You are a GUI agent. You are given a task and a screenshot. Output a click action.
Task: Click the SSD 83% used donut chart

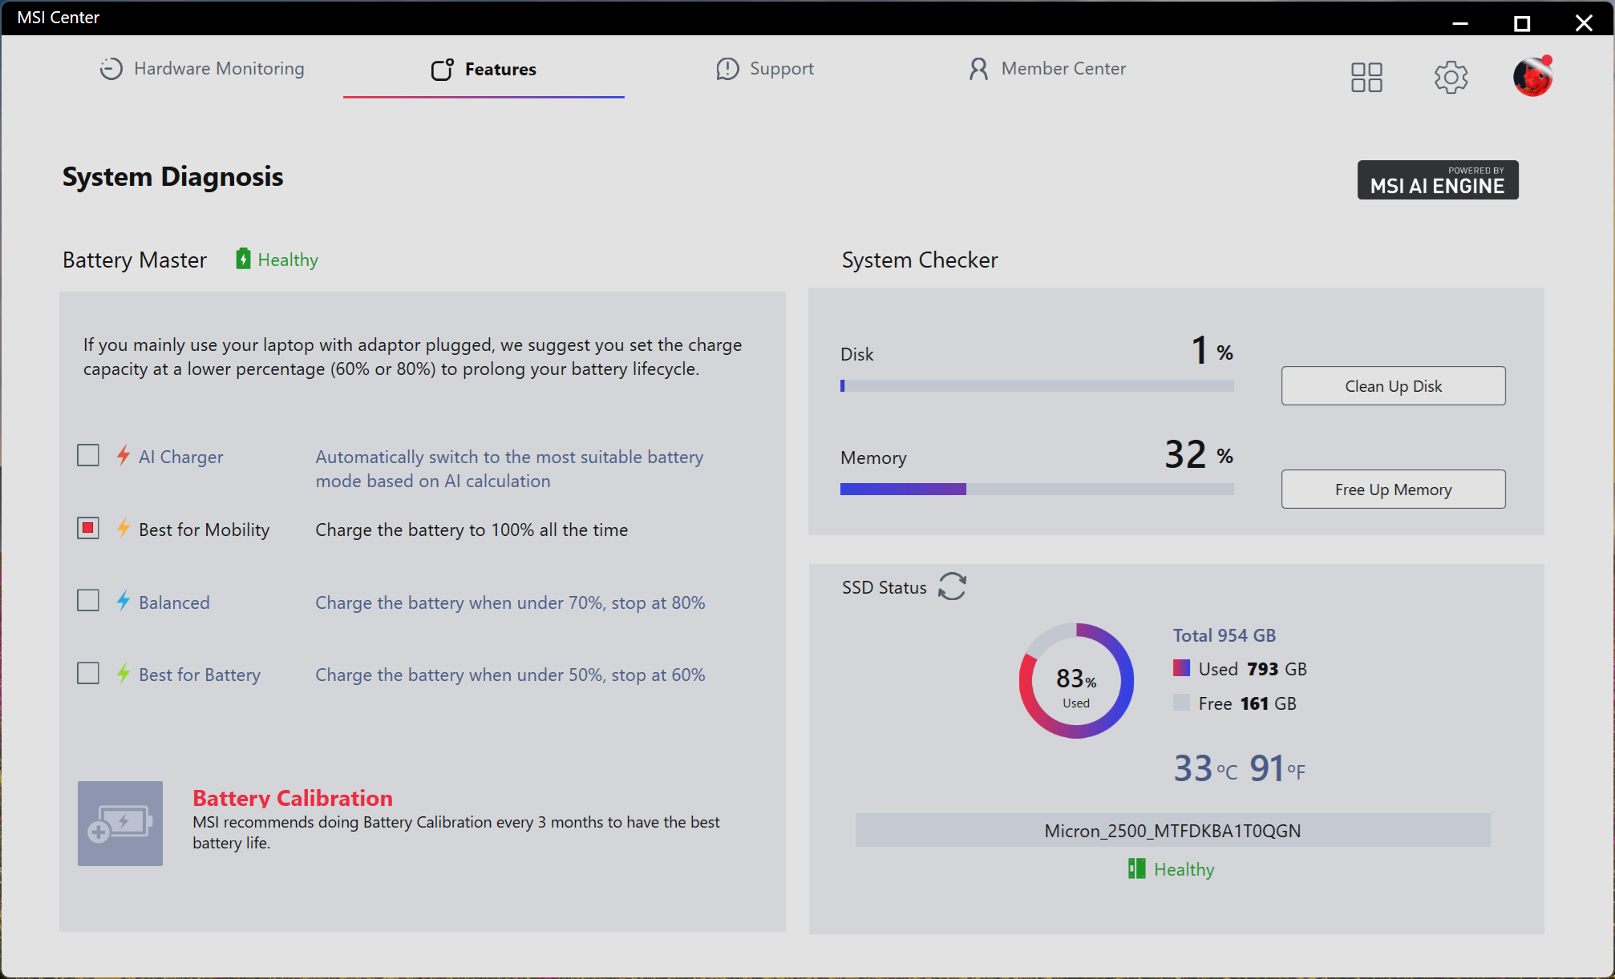coord(1076,681)
